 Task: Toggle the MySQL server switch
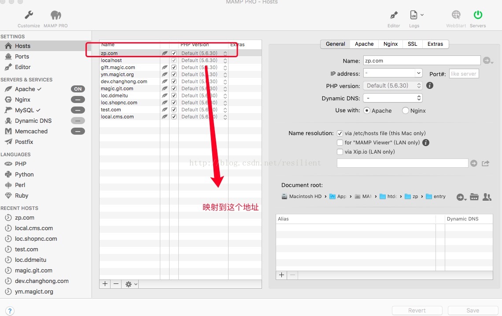78,110
